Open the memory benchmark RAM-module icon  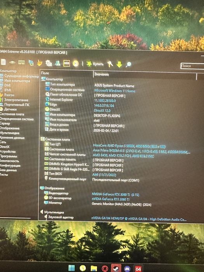click(x=21, y=62)
